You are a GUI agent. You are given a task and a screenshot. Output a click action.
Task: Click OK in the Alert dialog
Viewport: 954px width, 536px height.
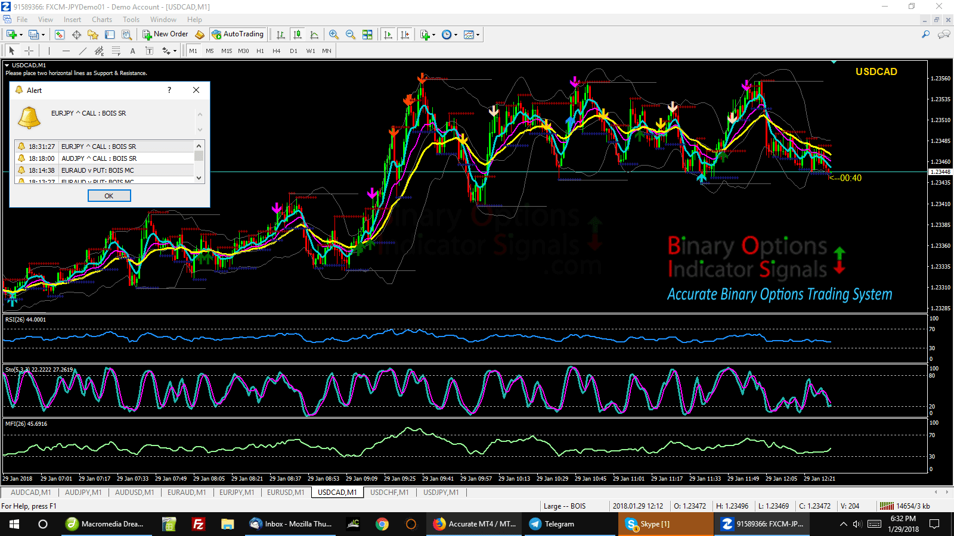109,196
